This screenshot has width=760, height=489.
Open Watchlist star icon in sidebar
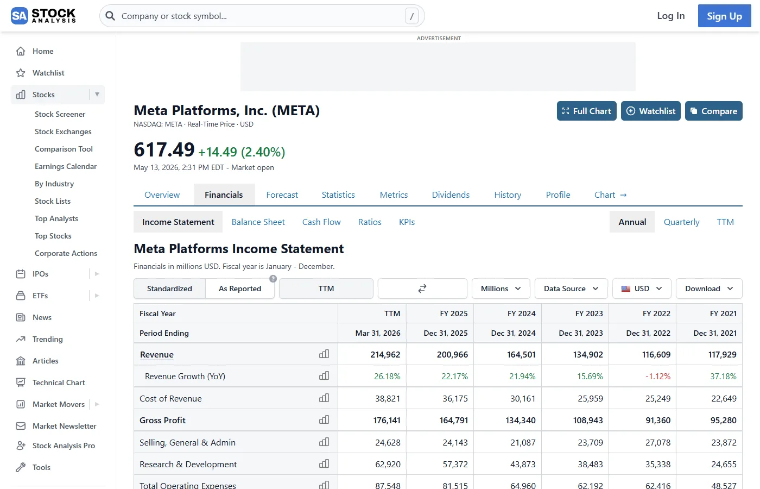21,73
